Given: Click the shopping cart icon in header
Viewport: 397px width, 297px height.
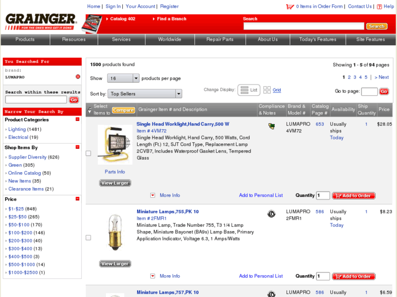Looking at the screenshot, I should click(290, 7).
